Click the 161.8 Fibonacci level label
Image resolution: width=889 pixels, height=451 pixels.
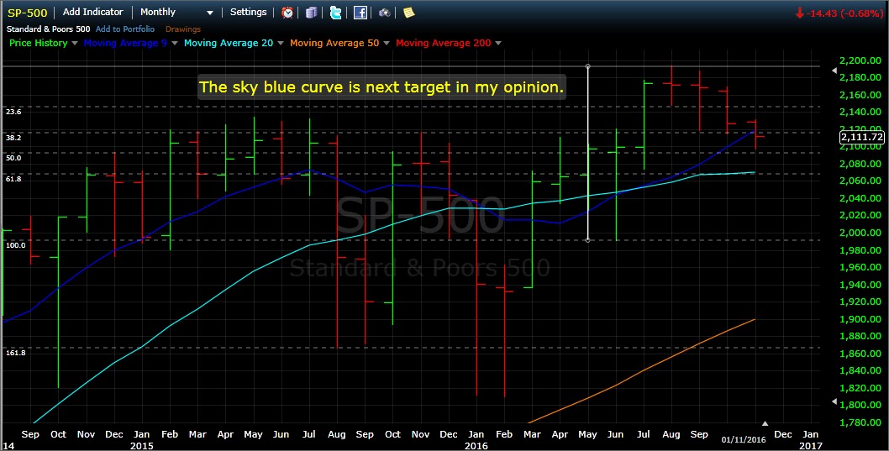(16, 353)
